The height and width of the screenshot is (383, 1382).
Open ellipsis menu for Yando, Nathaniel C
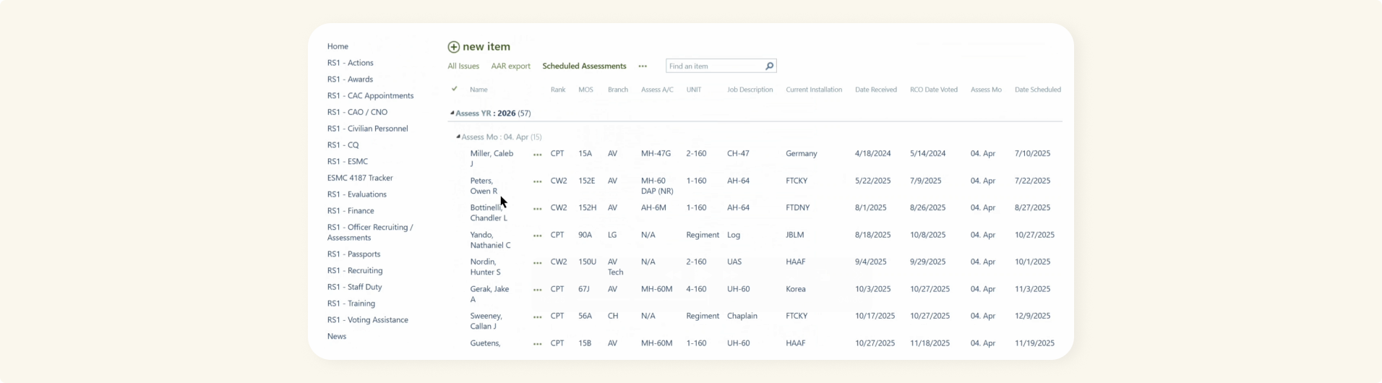tap(537, 236)
